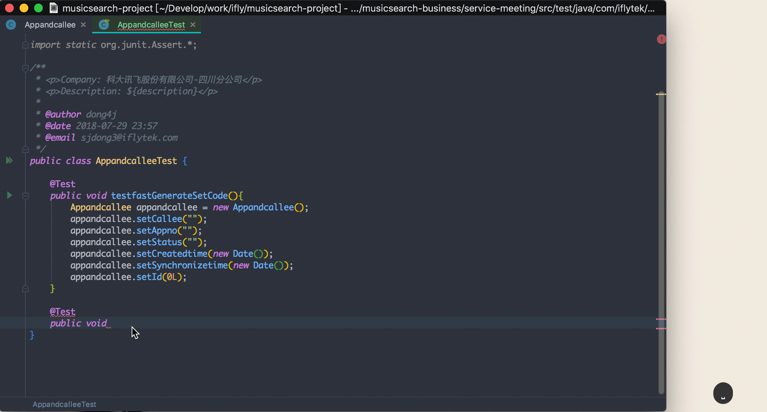Fold the testfastGenerateSetCode method body
Viewport: 767px width, 412px height.
25,196
